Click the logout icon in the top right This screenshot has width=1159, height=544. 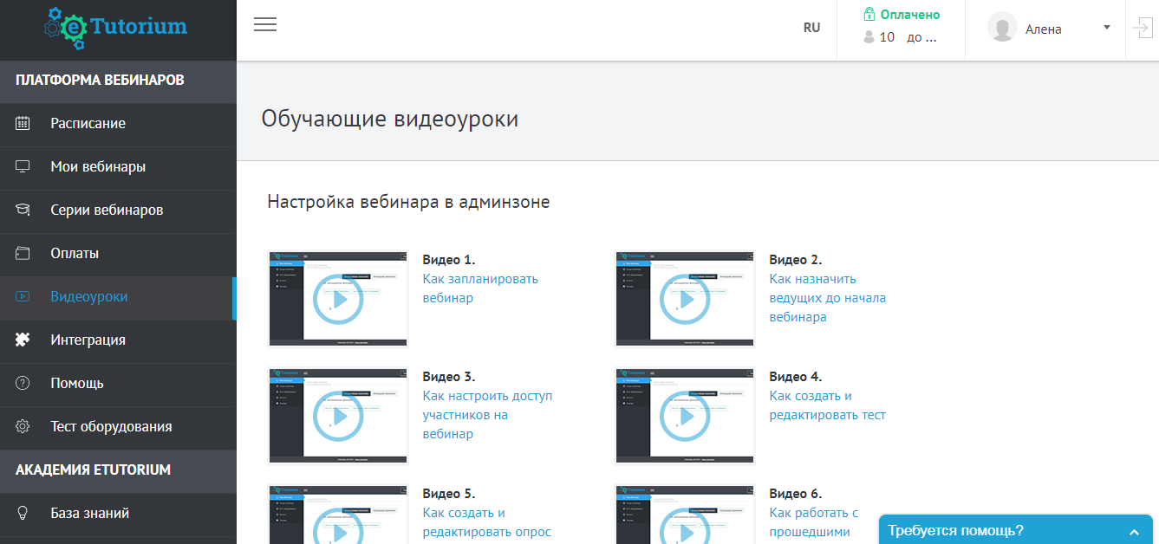point(1143,29)
